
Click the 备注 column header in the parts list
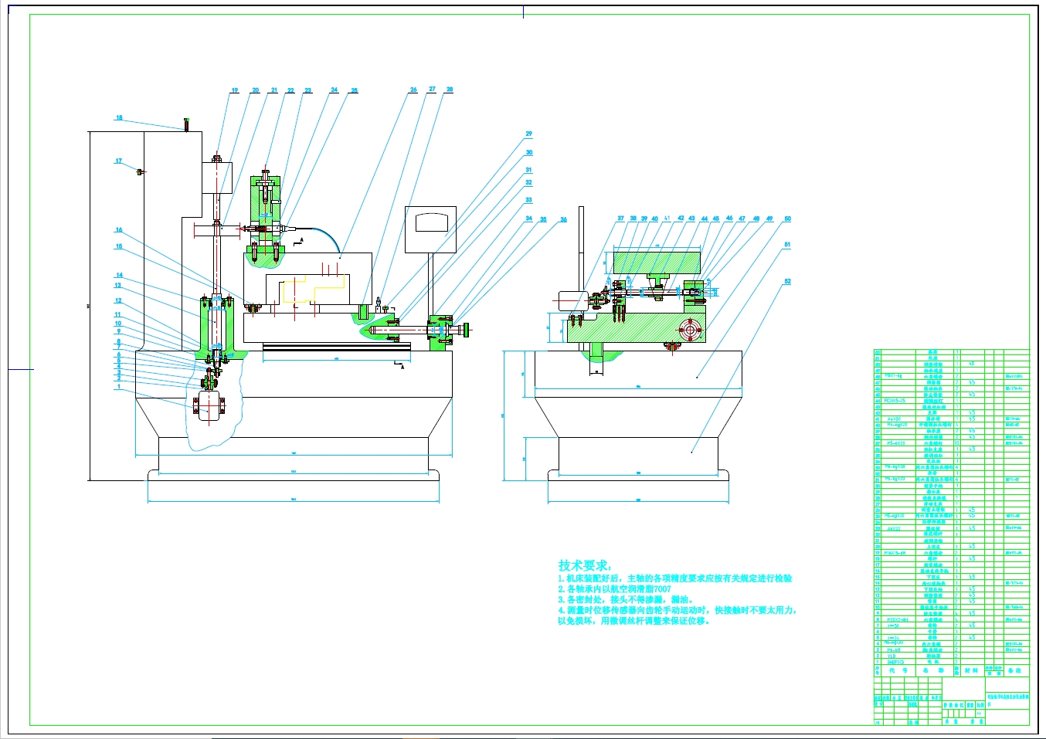pyautogui.click(x=1015, y=671)
